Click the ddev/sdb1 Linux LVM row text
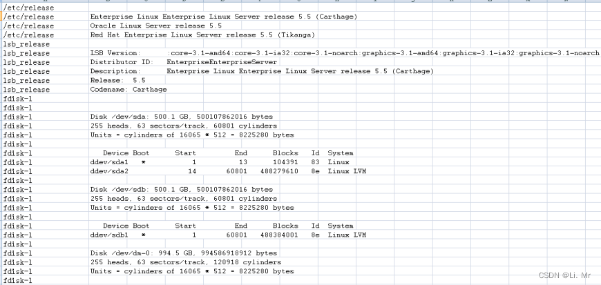Image resolution: width=601 pixels, height=285 pixels. pos(228,235)
